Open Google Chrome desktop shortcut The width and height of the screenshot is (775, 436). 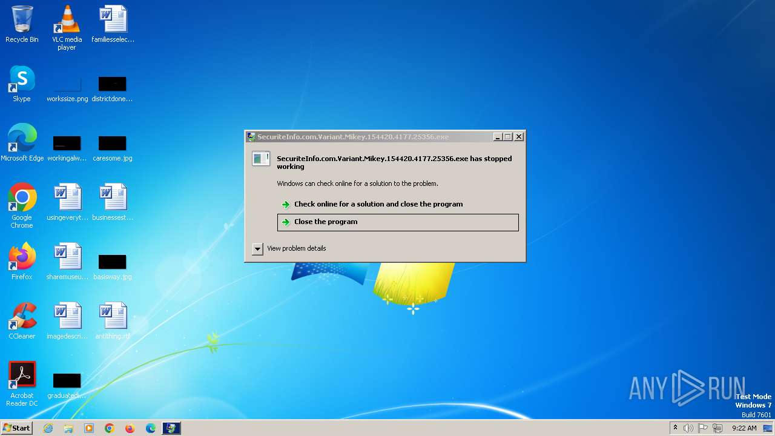[x=22, y=205]
